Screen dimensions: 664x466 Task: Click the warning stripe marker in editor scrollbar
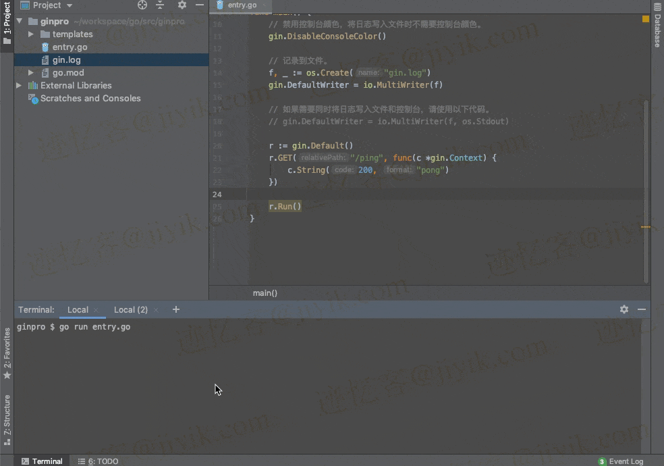pos(645,227)
